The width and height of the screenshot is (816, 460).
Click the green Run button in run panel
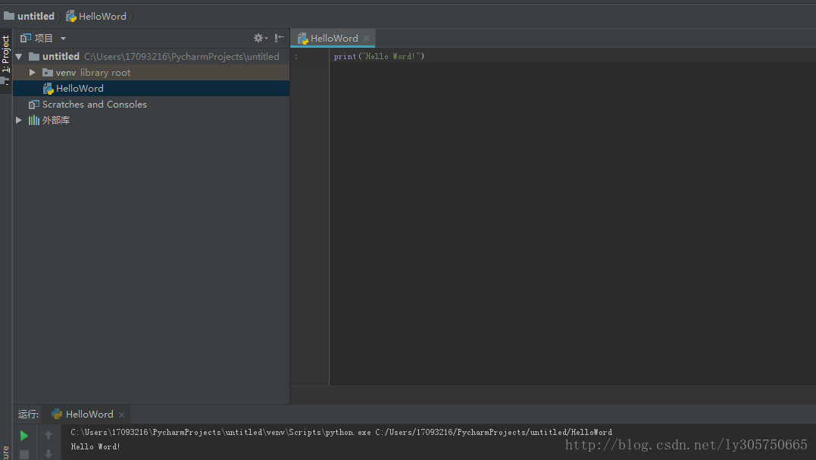click(x=24, y=436)
